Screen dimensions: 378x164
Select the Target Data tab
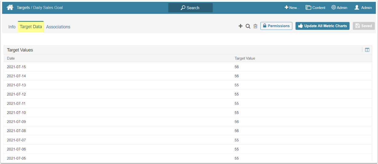pyautogui.click(x=31, y=27)
